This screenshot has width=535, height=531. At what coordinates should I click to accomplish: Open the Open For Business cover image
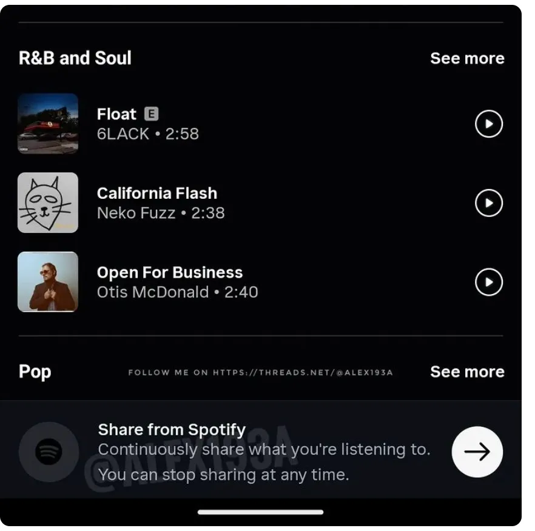48,282
